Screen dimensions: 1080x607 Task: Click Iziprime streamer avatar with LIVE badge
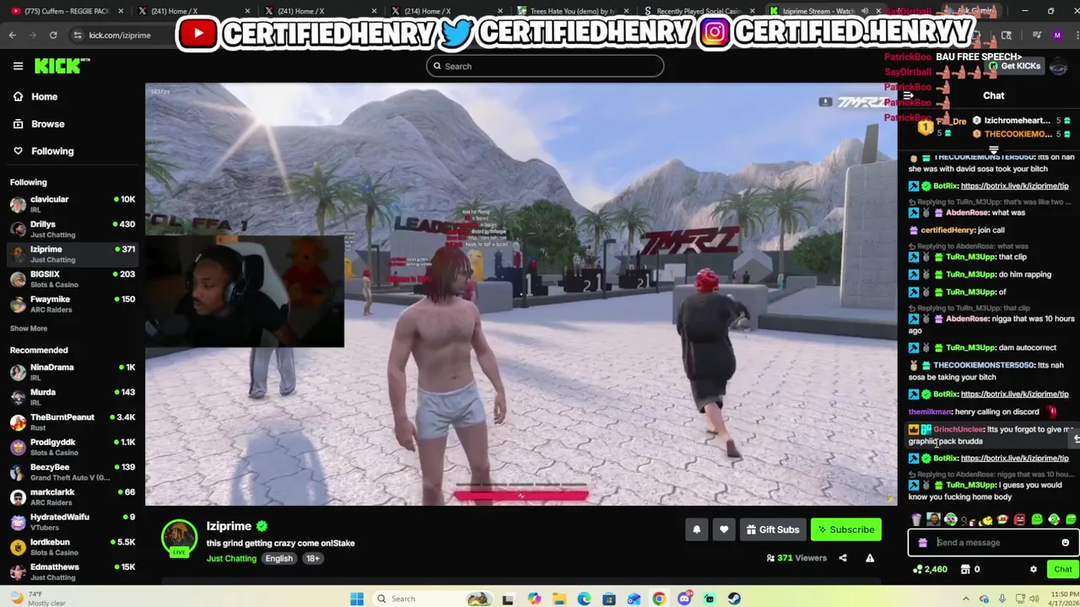tap(179, 539)
